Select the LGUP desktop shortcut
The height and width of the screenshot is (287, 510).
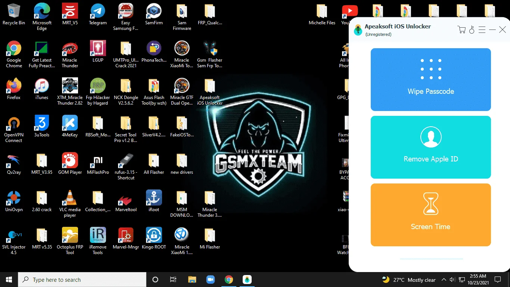pos(98,52)
